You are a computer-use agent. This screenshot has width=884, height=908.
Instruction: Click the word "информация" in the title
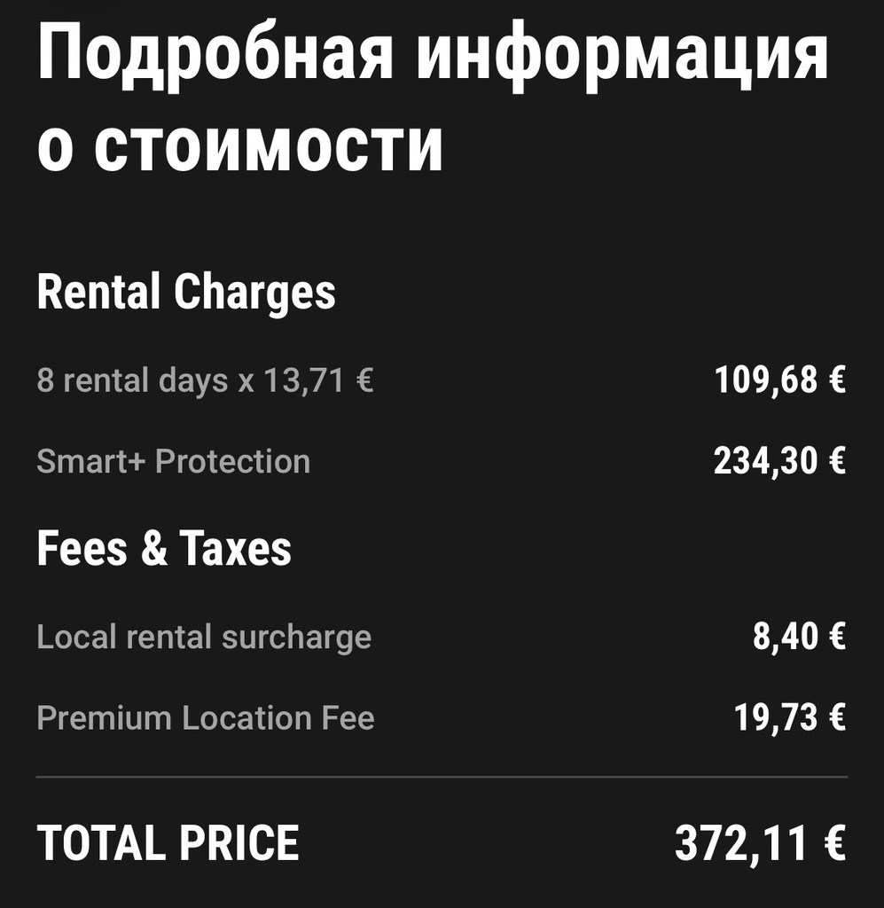(x=622, y=55)
